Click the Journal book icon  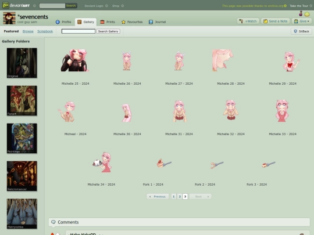[151, 22]
